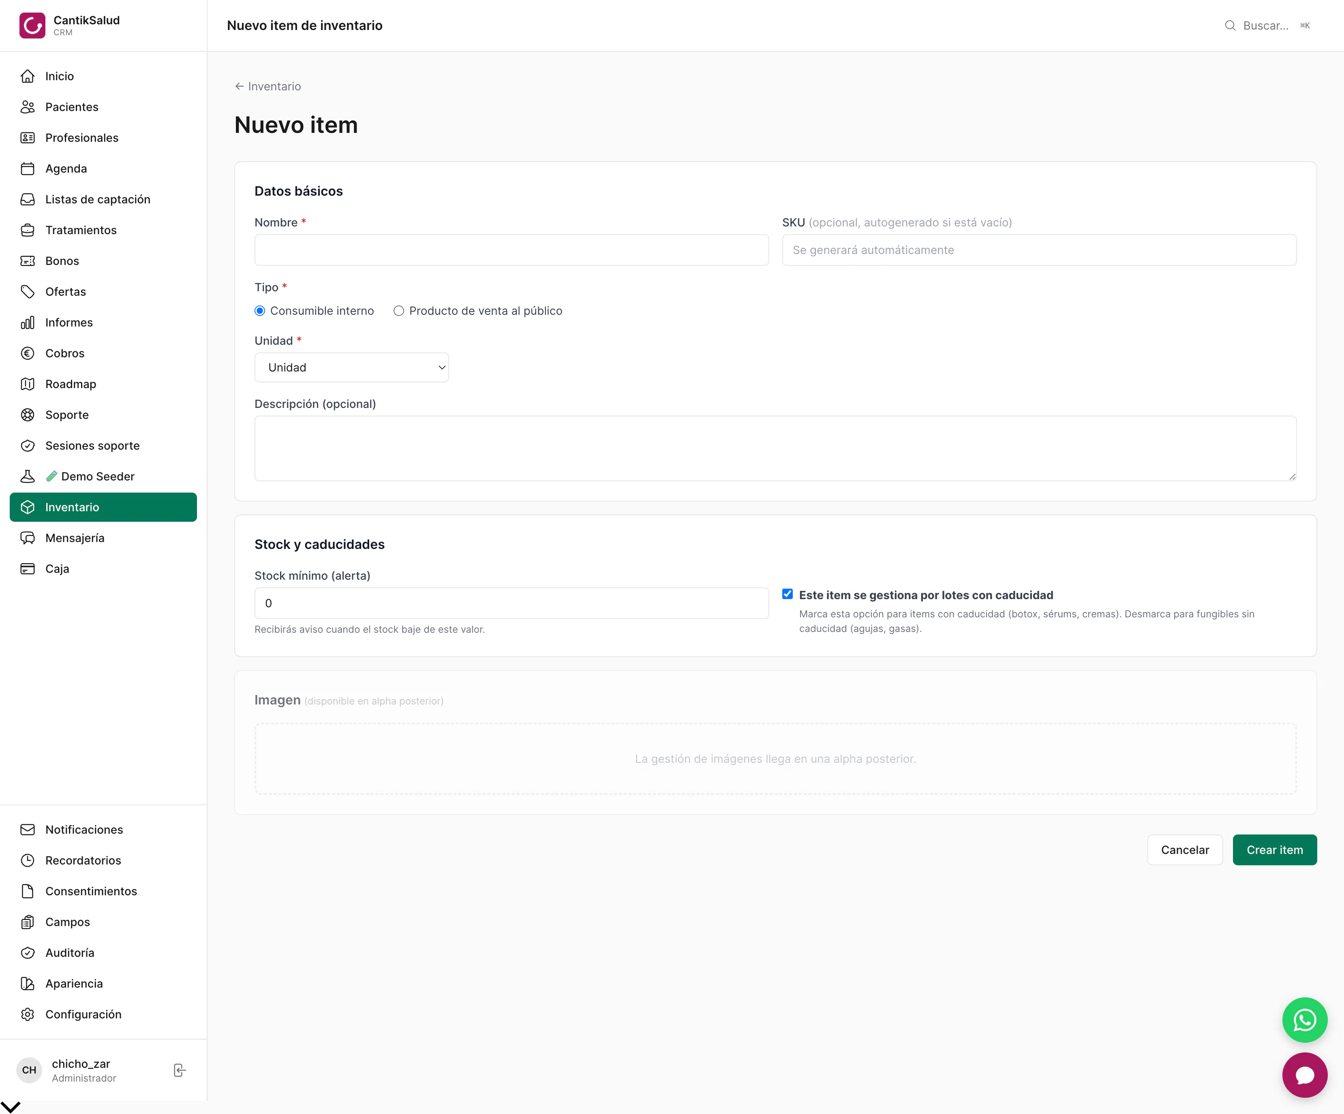Screen dimensions: 1344x1114
Task: Open the magenta chat bubble widget
Action: point(1304,1075)
